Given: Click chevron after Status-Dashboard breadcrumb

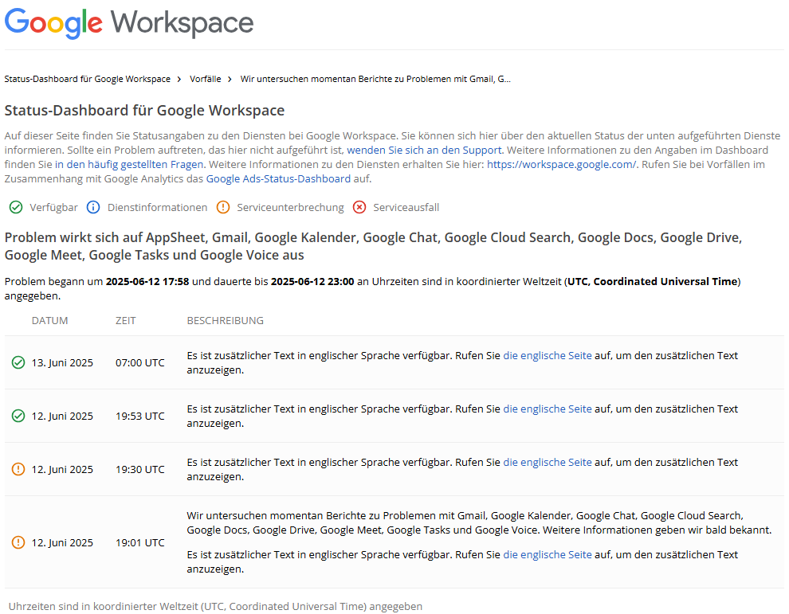Looking at the screenshot, I should (x=179, y=80).
